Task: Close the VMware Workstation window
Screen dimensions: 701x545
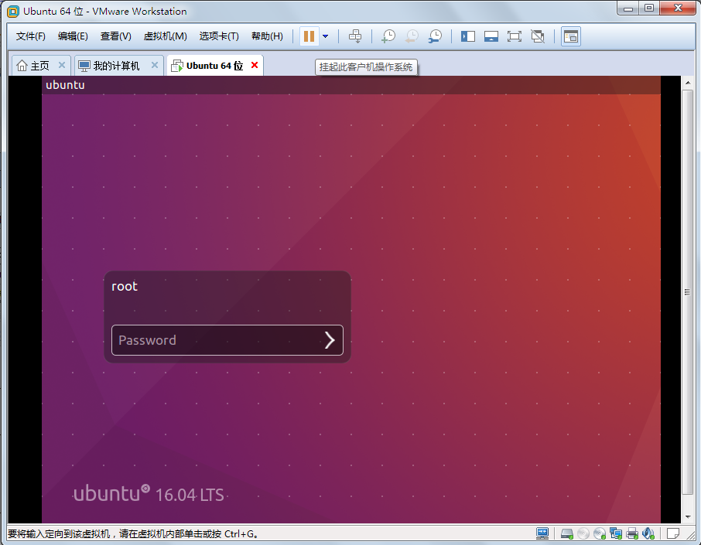Action: [x=678, y=8]
